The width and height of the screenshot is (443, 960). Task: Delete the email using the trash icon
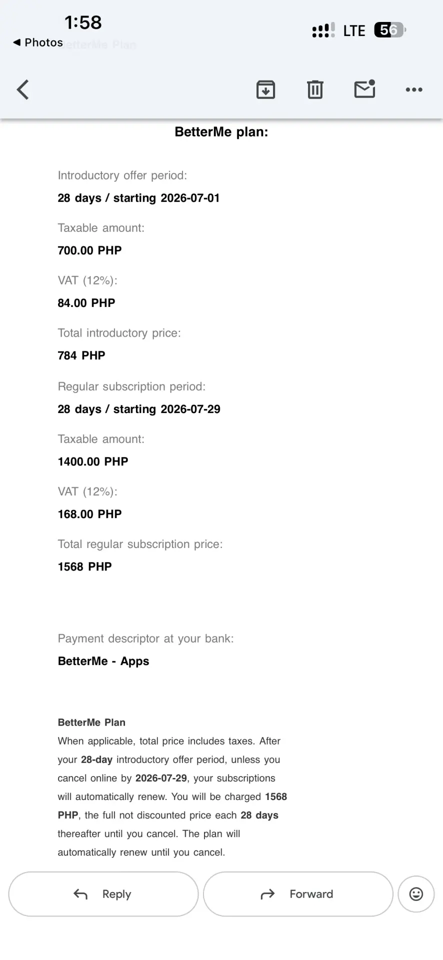(x=315, y=90)
